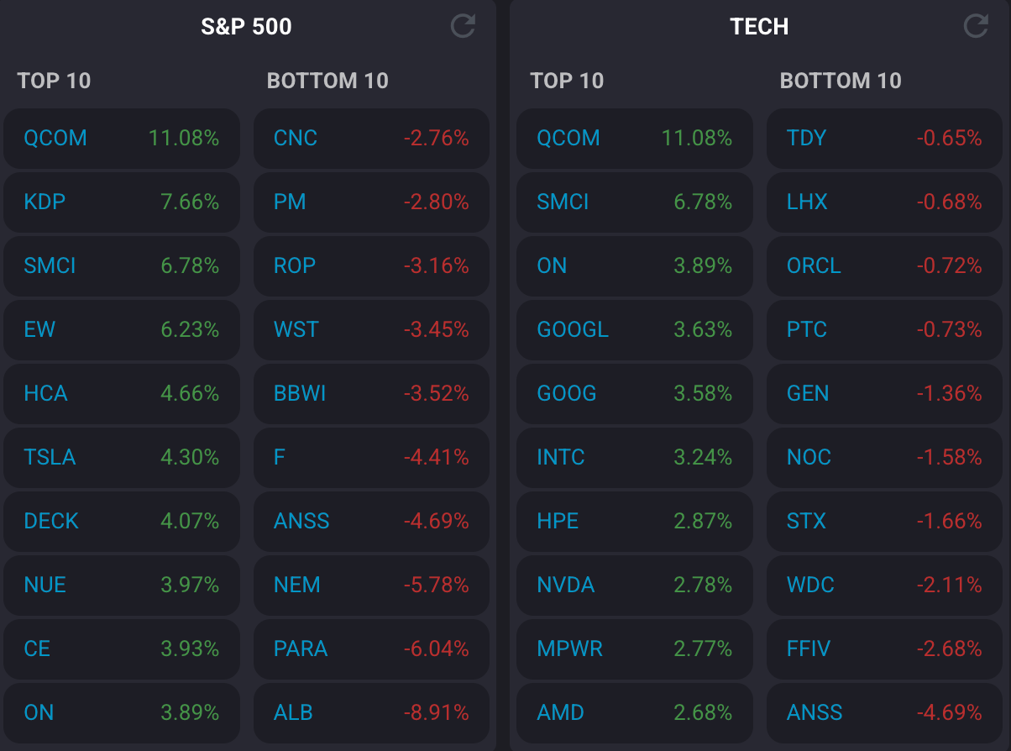Click the F ticker row

(x=280, y=458)
